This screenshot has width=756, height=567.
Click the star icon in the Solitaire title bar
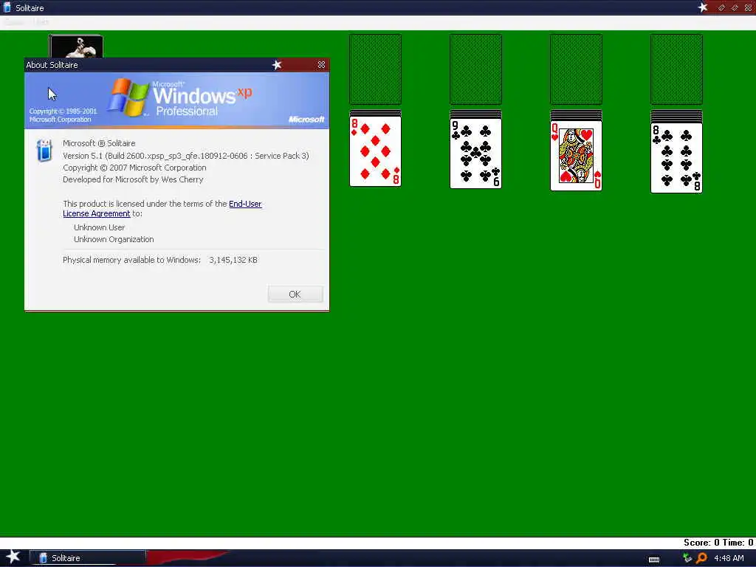coord(703,7)
